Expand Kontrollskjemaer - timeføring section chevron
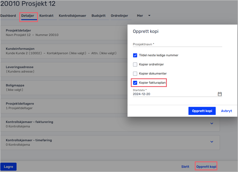This screenshot has height=172, width=238. tap(212, 142)
